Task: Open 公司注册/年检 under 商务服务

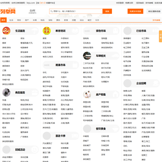Action: [27, 109]
